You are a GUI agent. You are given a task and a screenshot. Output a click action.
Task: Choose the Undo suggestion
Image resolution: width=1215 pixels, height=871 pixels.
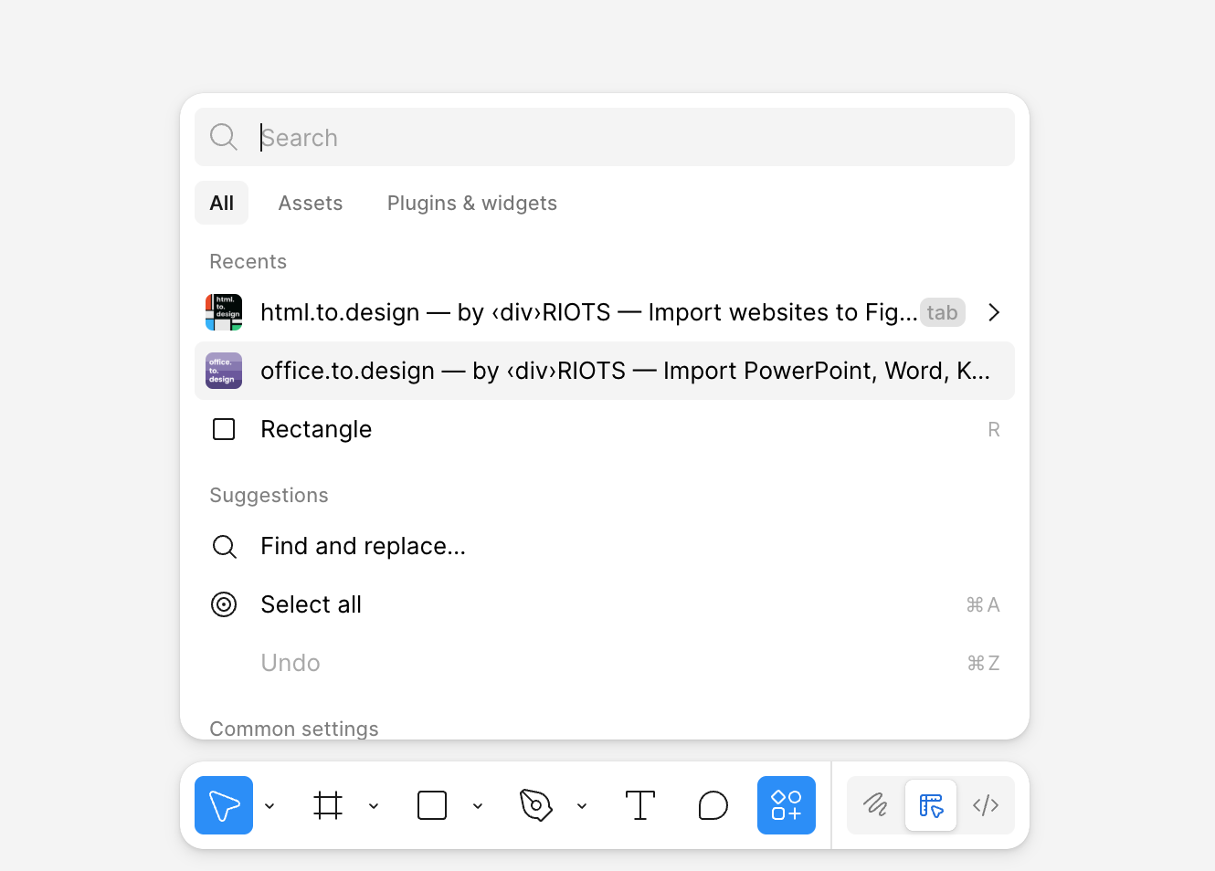pos(605,663)
